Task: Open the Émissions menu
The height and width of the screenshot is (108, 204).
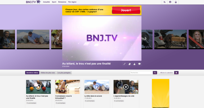Action: pos(62,2)
